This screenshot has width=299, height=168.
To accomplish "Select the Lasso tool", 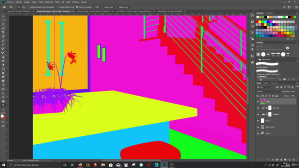I will click(3, 24).
